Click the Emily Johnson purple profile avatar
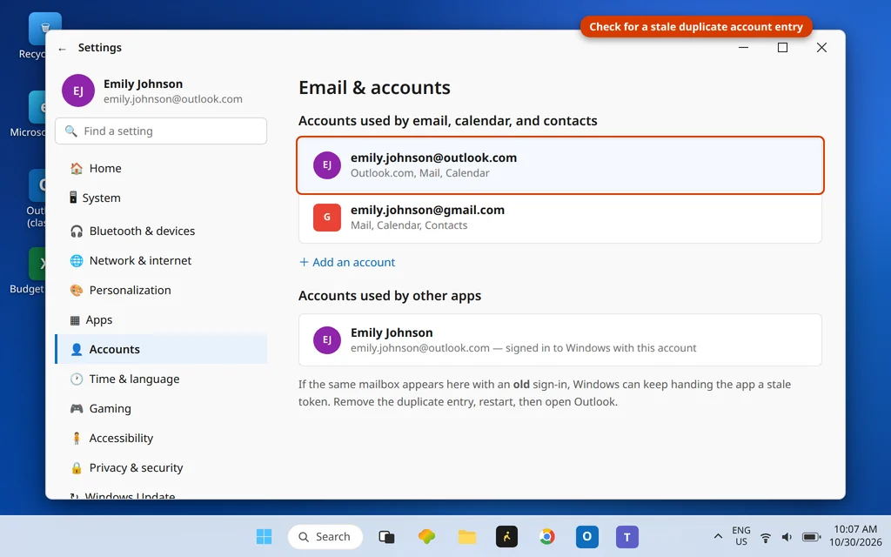The image size is (891, 557). click(77, 91)
